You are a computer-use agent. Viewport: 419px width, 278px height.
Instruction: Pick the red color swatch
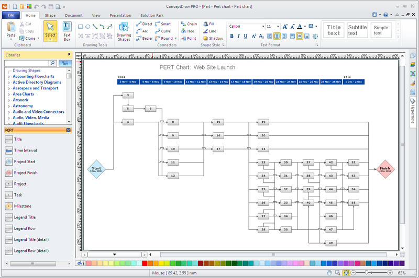click(145, 263)
